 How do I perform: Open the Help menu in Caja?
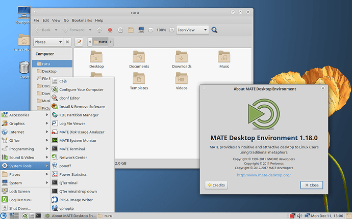click(99, 20)
